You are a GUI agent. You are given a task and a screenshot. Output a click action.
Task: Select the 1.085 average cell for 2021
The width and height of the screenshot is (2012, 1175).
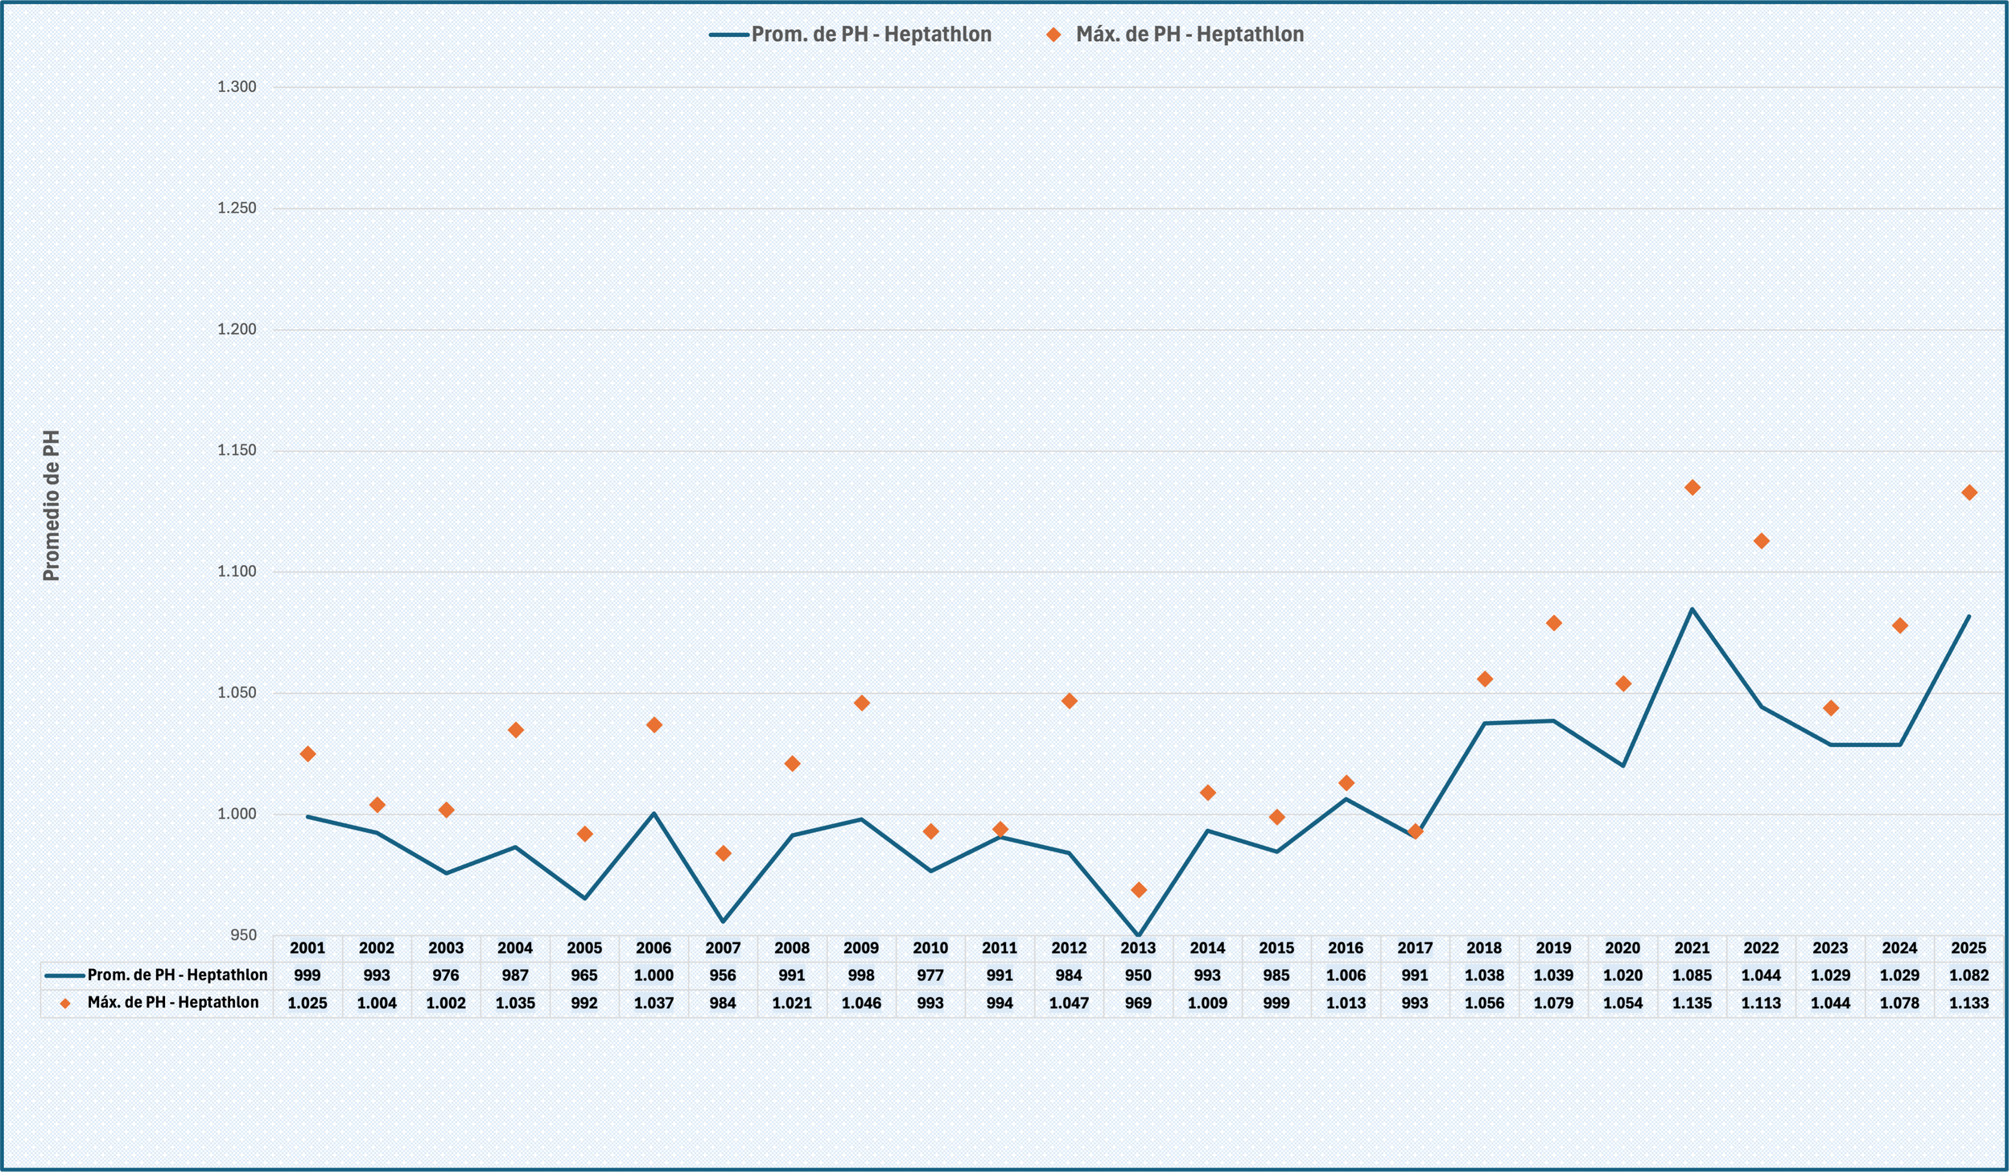click(1692, 975)
